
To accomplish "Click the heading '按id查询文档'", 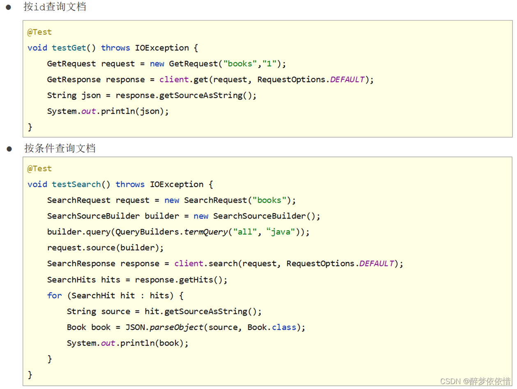I will click(x=55, y=7).
